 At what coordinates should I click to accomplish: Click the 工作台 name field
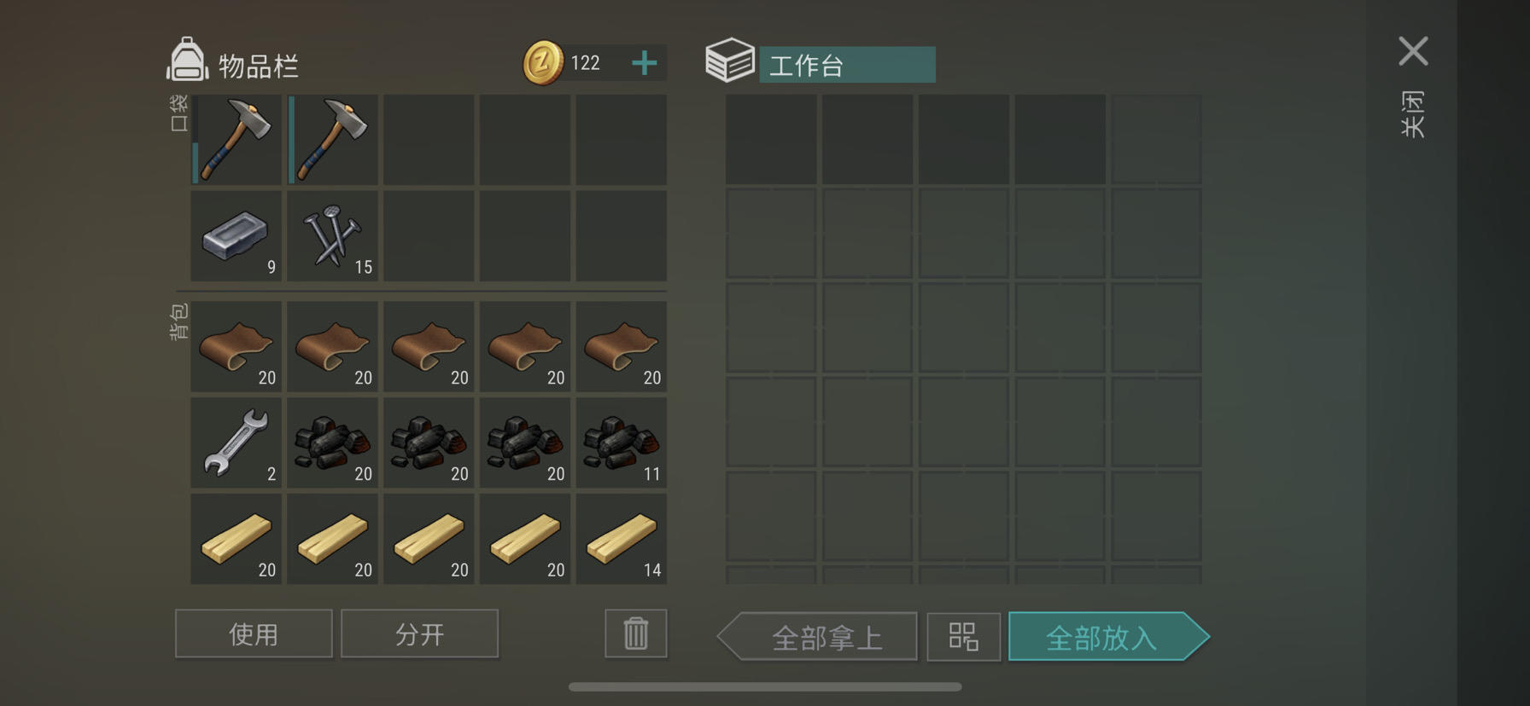point(847,65)
